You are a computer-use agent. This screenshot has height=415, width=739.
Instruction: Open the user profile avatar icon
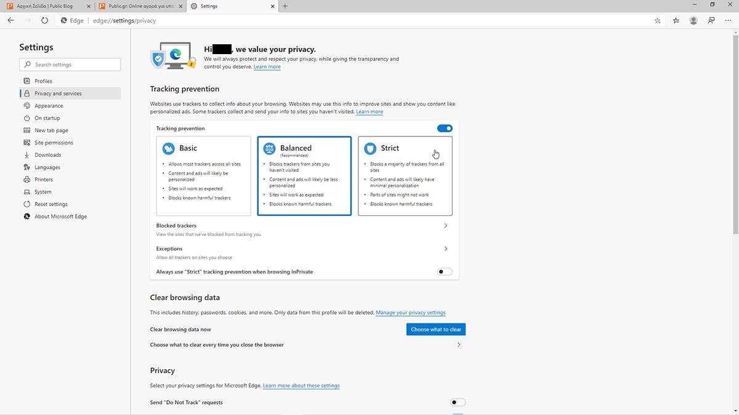click(x=693, y=20)
